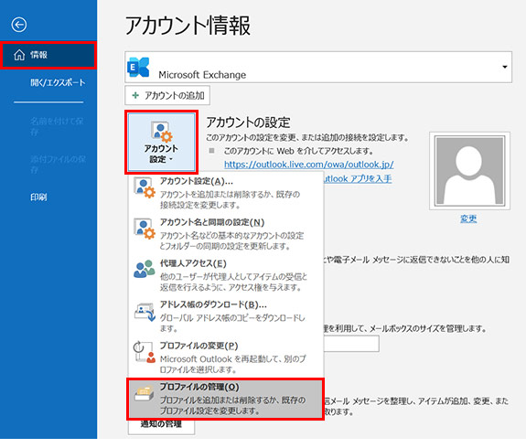Click the アカウント情報 heading text
526x448 pixels.
pos(188,26)
